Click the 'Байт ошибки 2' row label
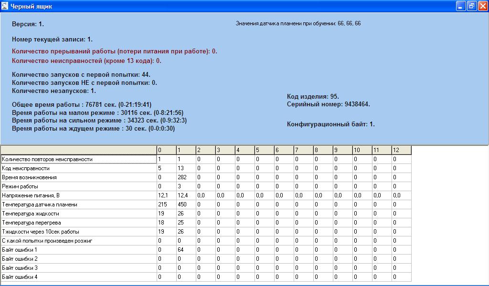The image size is (489, 286). 79,259
